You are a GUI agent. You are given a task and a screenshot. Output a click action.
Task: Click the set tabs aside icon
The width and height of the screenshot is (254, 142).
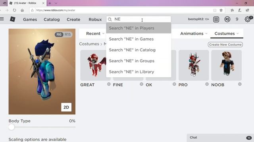(4, 3)
